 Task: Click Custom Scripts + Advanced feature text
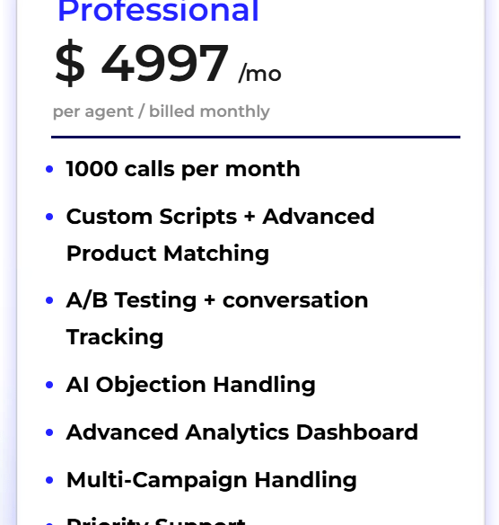pos(220,217)
